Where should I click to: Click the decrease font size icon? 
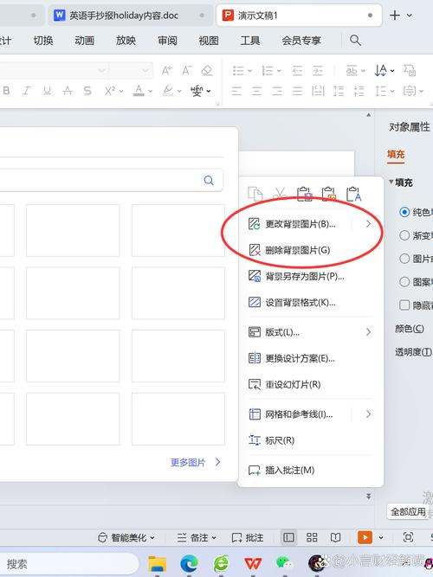tap(187, 70)
